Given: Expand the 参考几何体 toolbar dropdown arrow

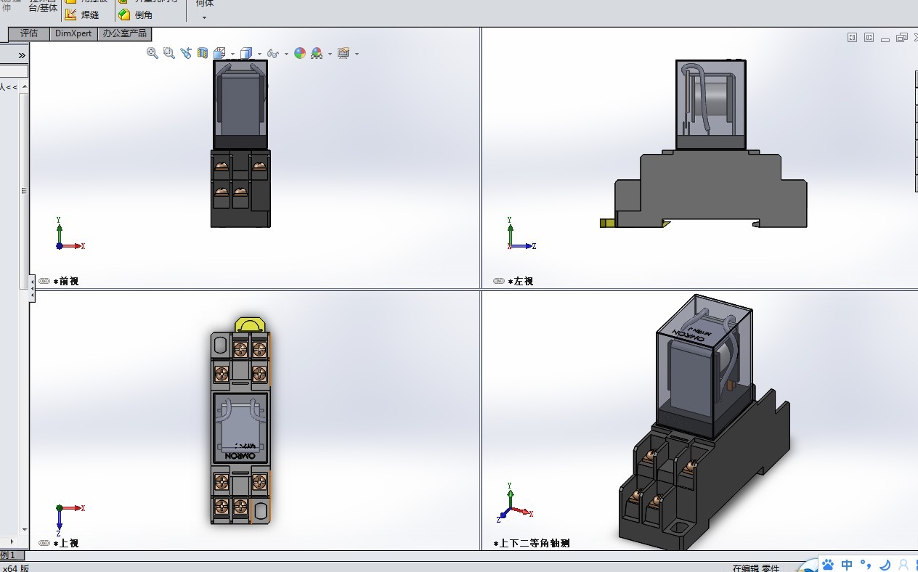Looking at the screenshot, I should click(x=204, y=17).
